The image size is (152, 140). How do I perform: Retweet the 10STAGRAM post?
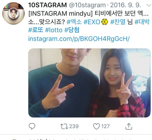point(64,126)
